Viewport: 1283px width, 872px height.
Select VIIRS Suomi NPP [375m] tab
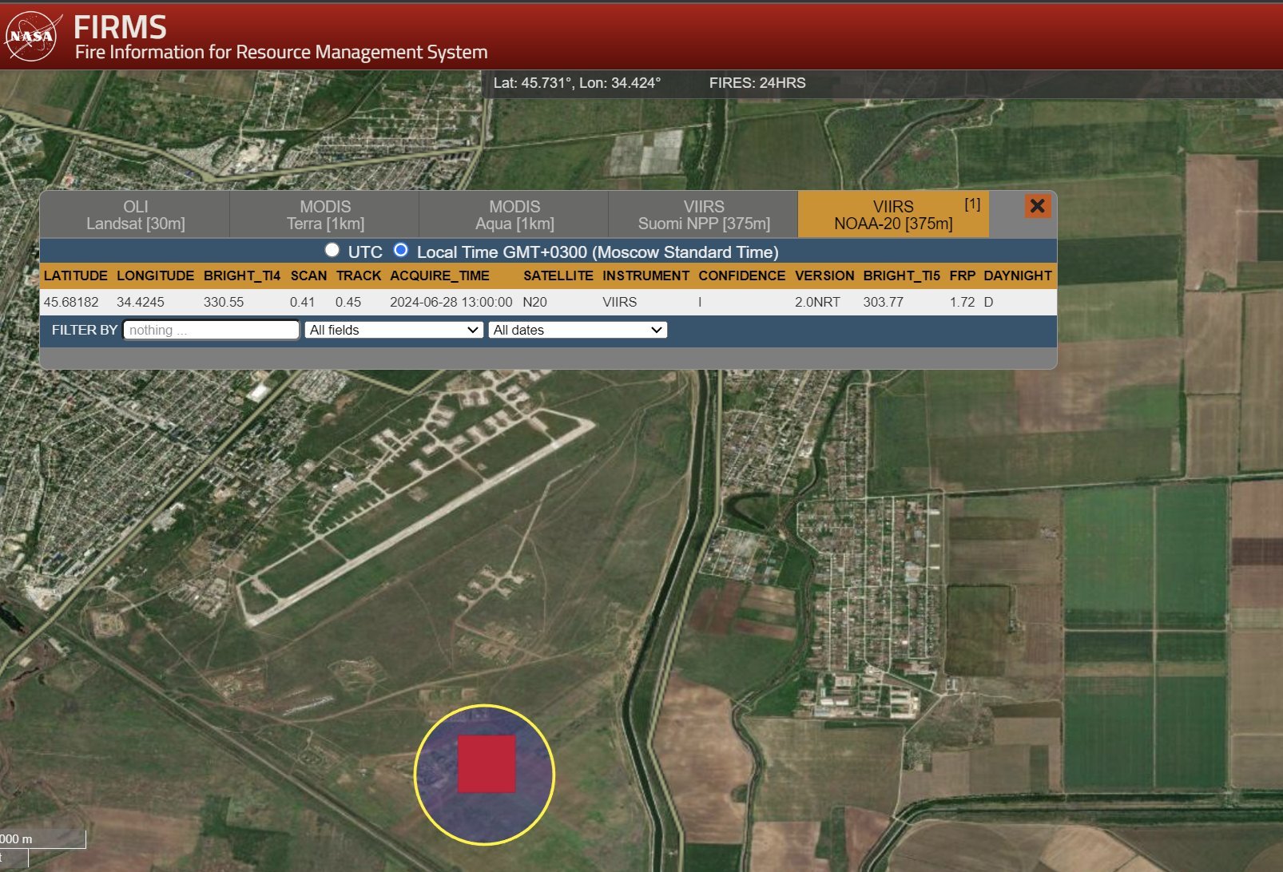point(704,215)
